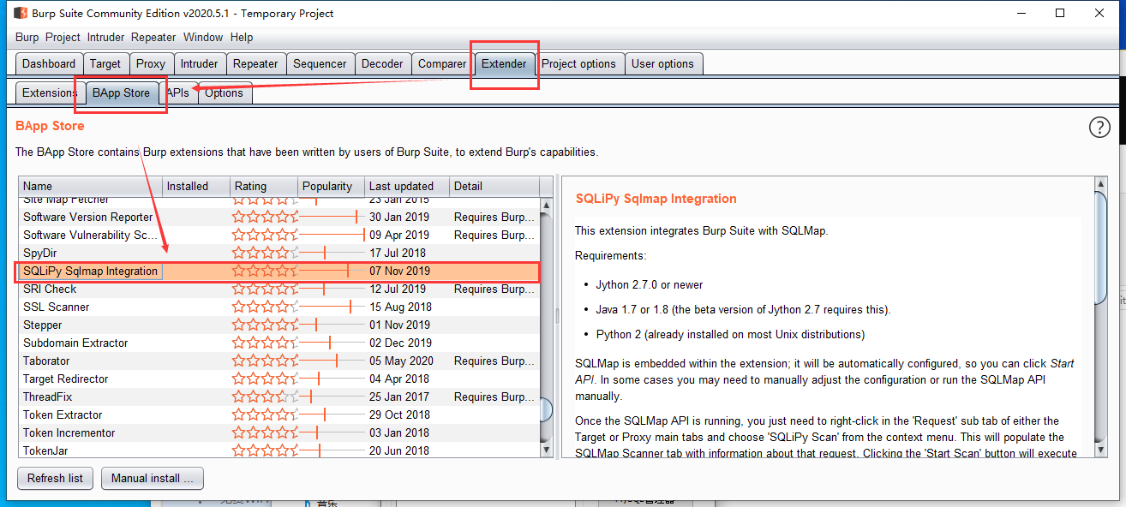Select the Subdomain Extractor extension row
The width and height of the screenshot is (1126, 507).
click(x=75, y=343)
